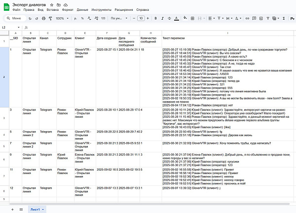Insert a link

pyautogui.click(x=247, y=18)
